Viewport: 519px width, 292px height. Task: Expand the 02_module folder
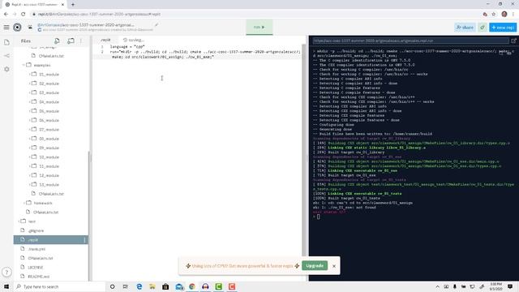[29, 84]
